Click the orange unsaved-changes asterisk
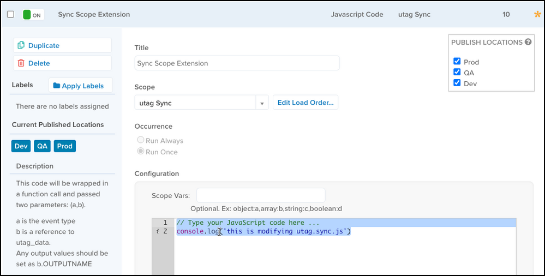The image size is (545, 276). coord(537,15)
